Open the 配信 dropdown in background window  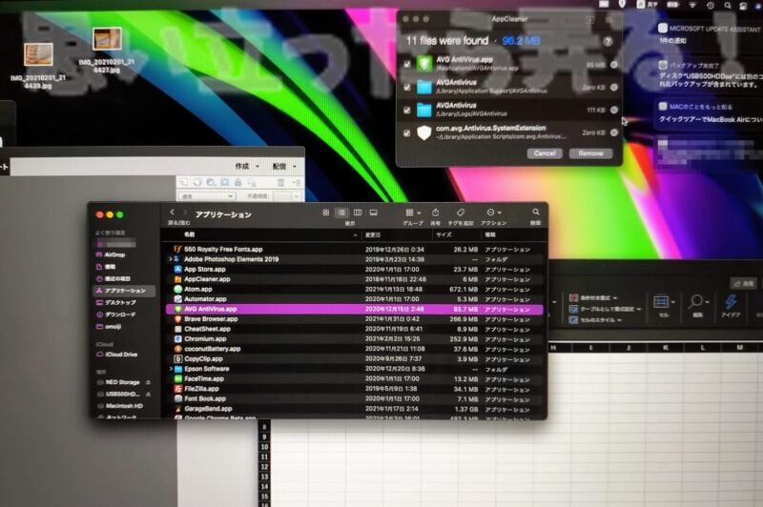pyautogui.click(x=284, y=166)
